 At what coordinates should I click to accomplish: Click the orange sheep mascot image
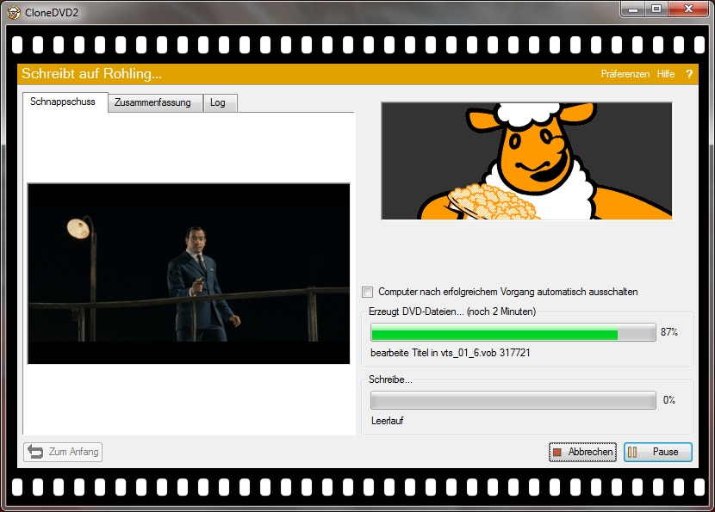coord(526,161)
